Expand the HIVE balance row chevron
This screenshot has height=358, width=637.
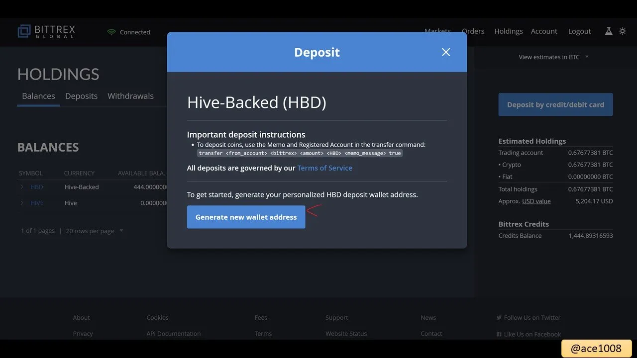tap(22, 203)
